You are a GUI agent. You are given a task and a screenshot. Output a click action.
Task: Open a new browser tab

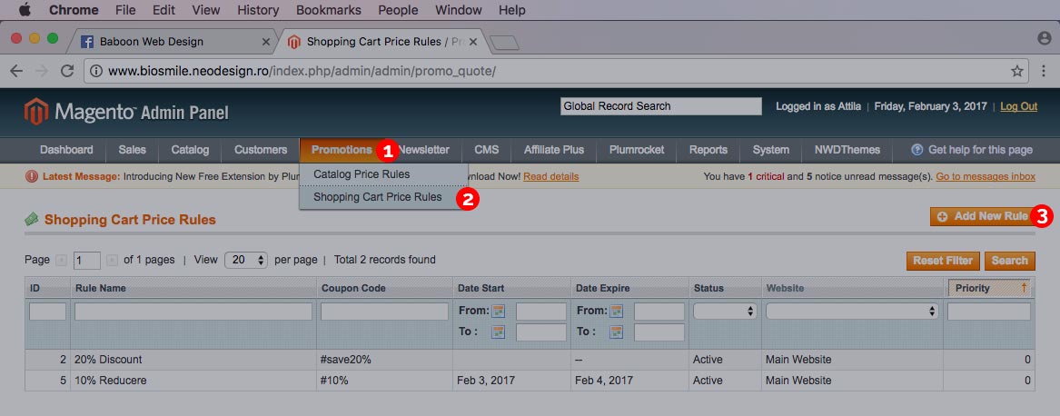coord(504,43)
